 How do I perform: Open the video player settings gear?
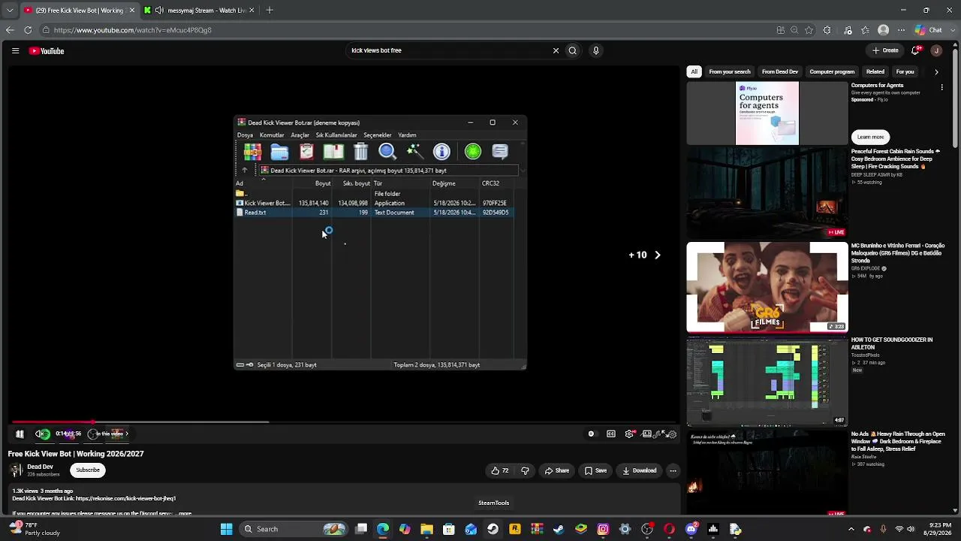click(629, 434)
